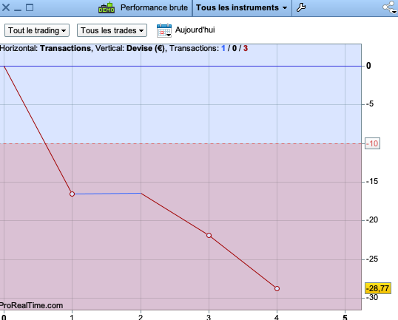The width and height of the screenshot is (398, 320).
Task: Minimize the performance window
Action: point(18,10)
